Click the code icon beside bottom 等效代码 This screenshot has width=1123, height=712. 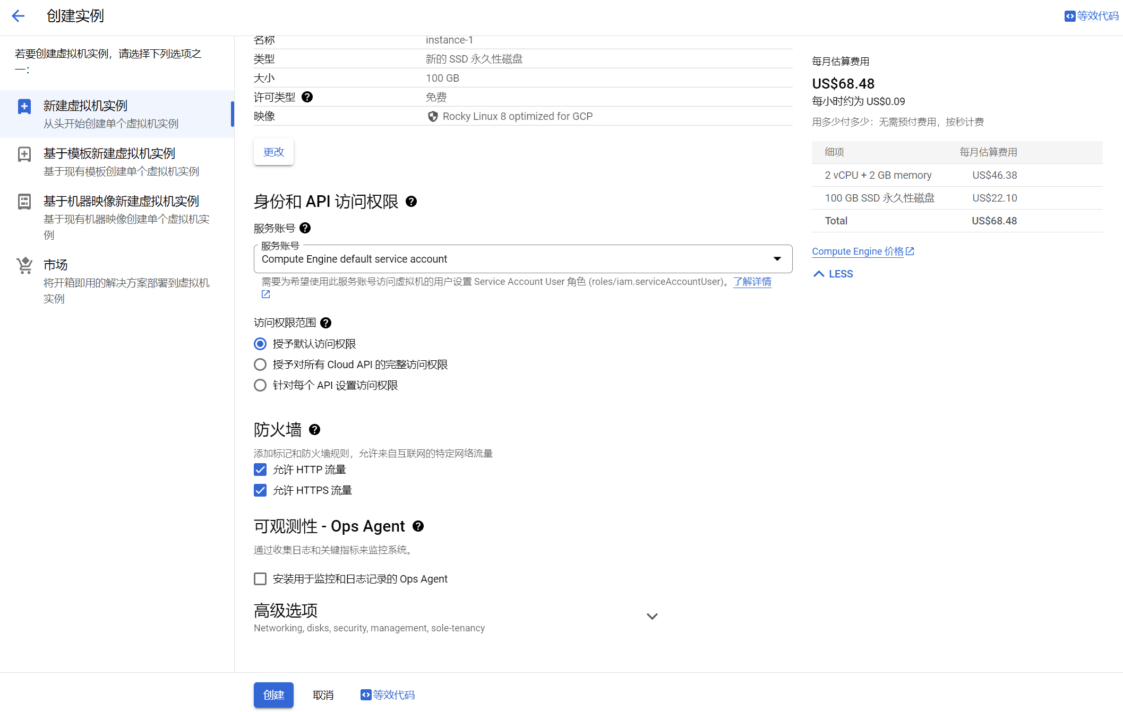click(366, 695)
